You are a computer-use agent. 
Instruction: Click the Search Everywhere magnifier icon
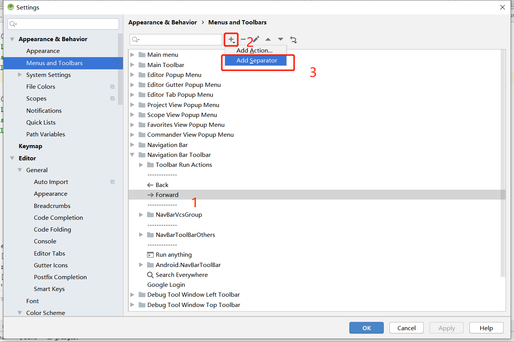(150, 275)
